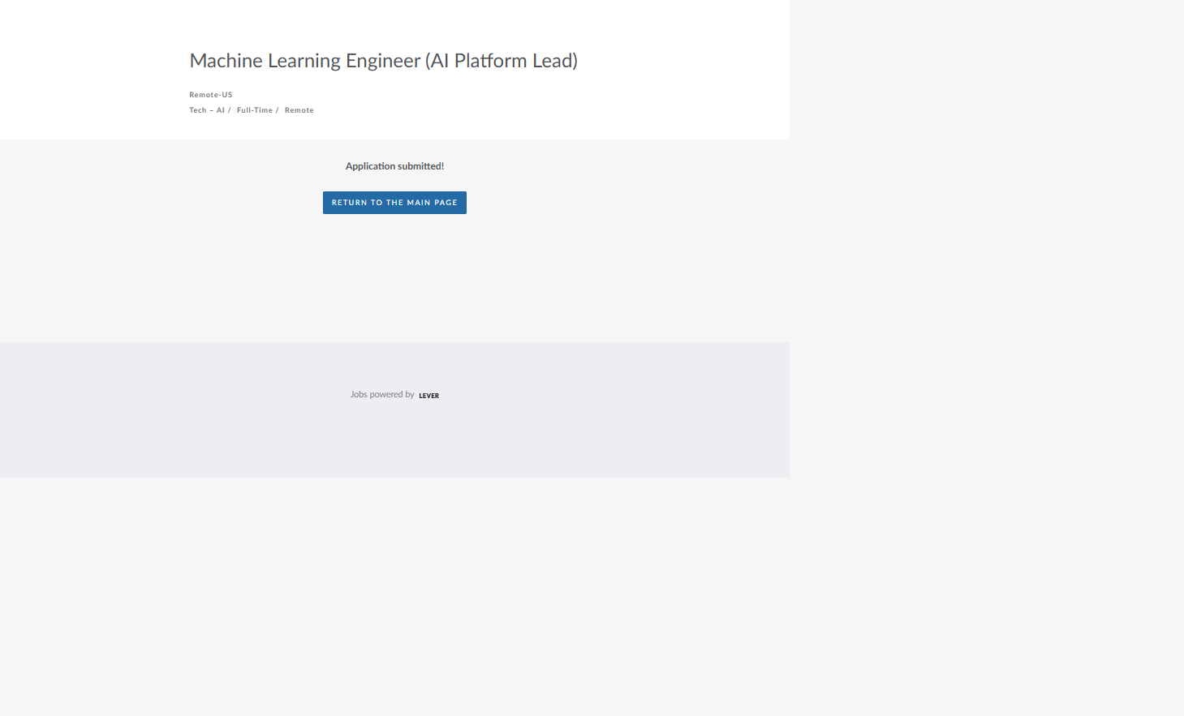The width and height of the screenshot is (1184, 716).
Task: Click '(AI Platform Lead)' in the job title
Action: click(501, 61)
